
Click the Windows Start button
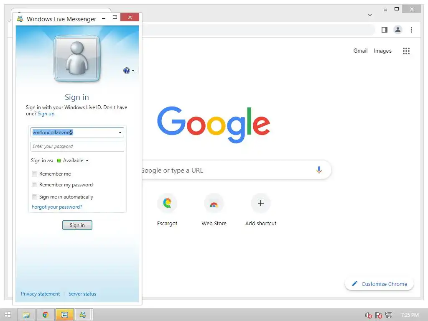tap(8, 315)
